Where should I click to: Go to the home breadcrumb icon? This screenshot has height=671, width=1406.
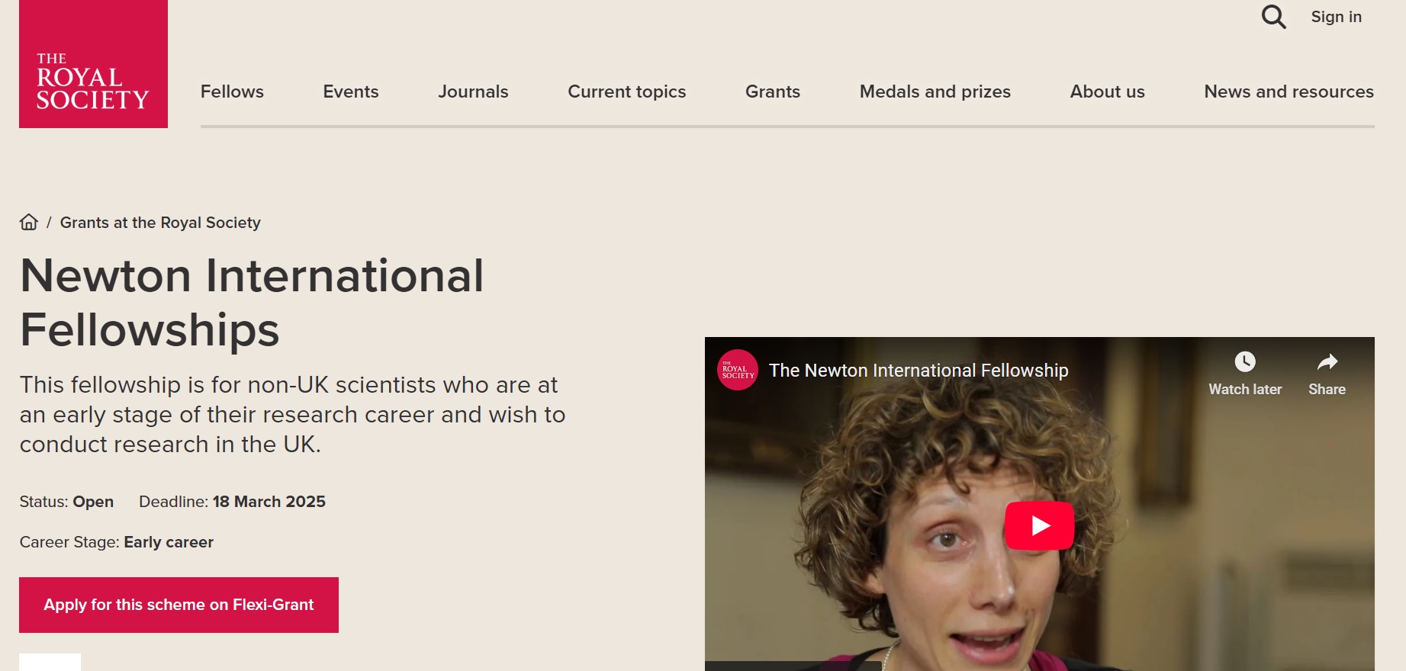pyautogui.click(x=29, y=222)
